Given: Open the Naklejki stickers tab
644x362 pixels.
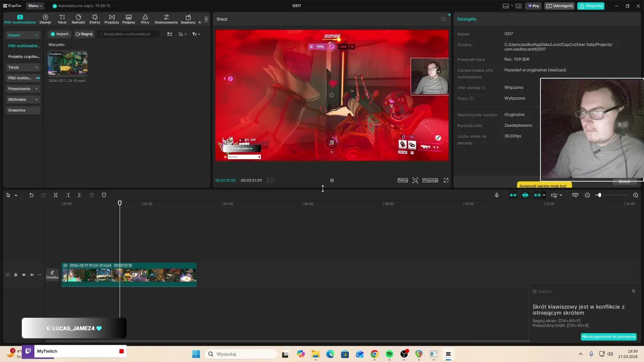Looking at the screenshot, I should (x=78, y=19).
